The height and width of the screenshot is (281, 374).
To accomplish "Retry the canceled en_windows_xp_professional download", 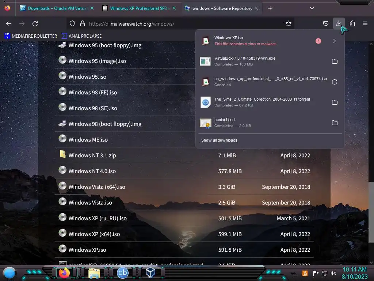I will [335, 82].
